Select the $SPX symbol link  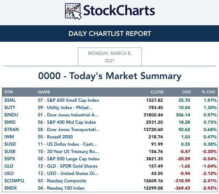coord(10,159)
